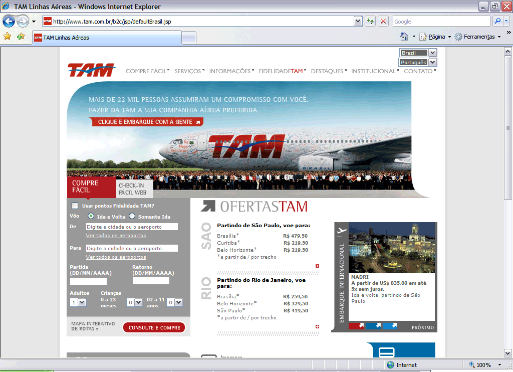This screenshot has height=372, width=513.
Task: Open the DESTAQUES menu
Action: click(329, 71)
